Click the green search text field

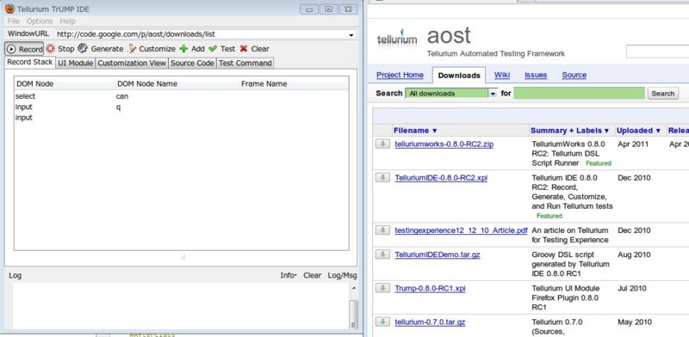point(579,93)
